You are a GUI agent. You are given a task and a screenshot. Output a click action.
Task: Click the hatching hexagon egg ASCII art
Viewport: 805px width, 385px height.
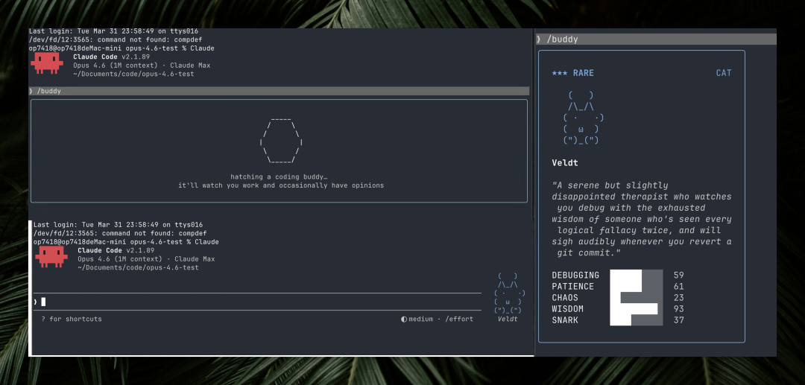click(280, 140)
